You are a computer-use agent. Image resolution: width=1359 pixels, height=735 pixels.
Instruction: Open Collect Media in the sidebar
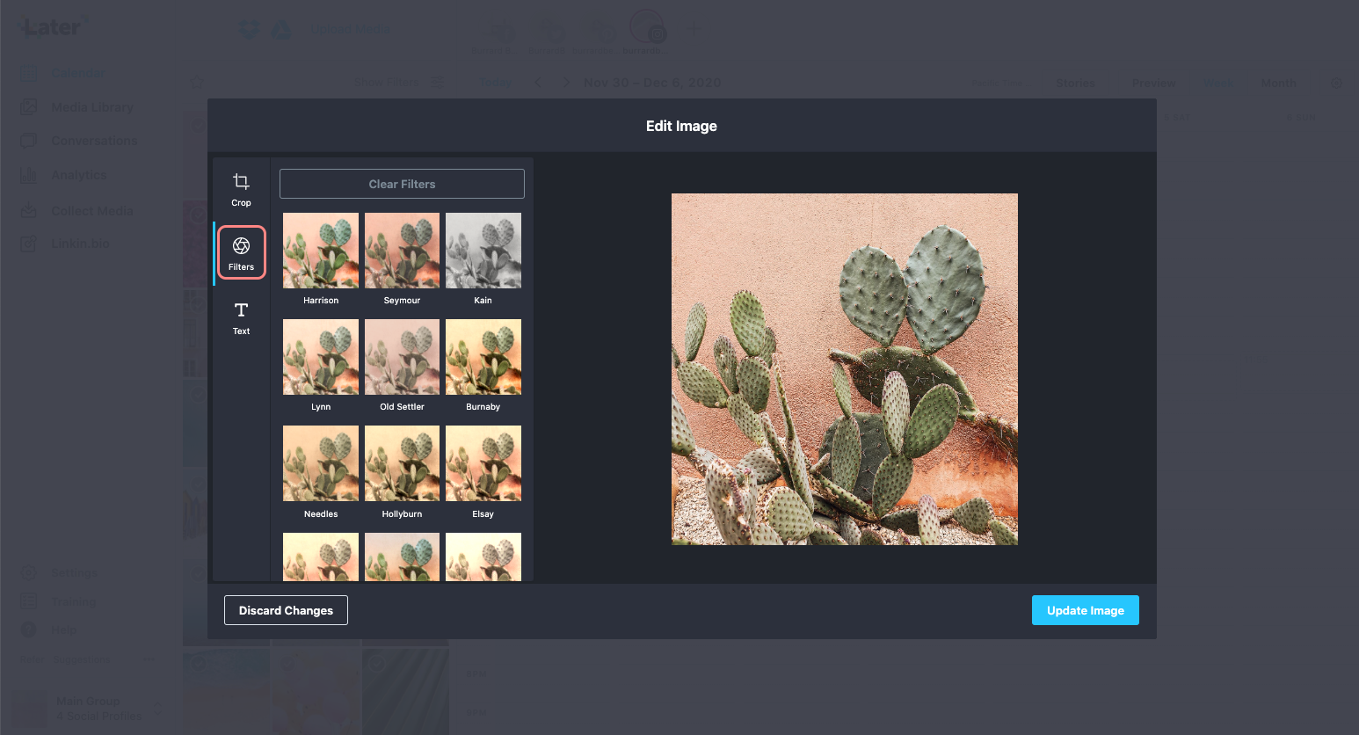click(92, 211)
